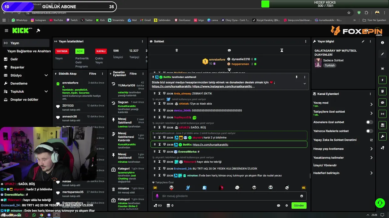This screenshot has width=389, height=218.
Task: Click the hourglass icon under Sohbet header
Action: 282,50
